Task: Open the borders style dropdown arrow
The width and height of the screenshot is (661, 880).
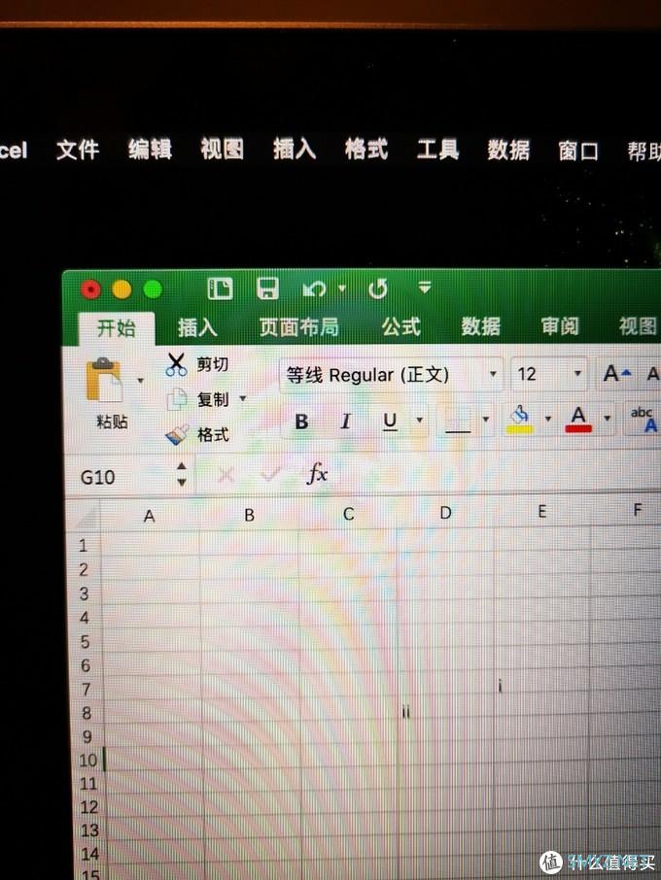Action: coord(486,420)
